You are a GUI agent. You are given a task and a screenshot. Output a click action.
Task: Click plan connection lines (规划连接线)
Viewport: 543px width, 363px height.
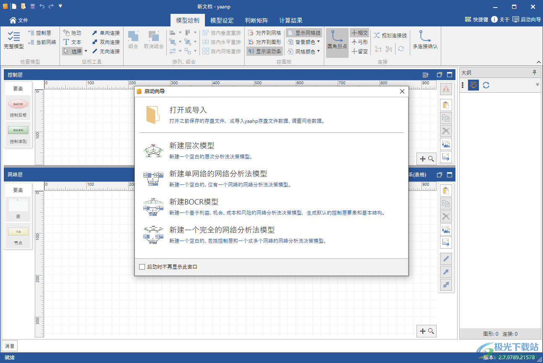390,36
